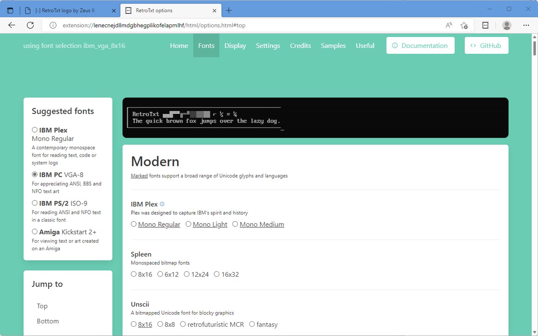Click the 'Modern' section heading
The width and height of the screenshot is (538, 336).
[155, 161]
